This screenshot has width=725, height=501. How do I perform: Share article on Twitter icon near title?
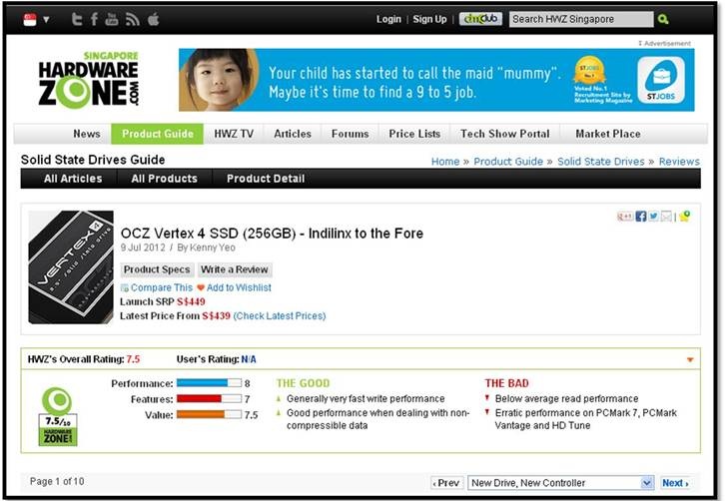(x=653, y=216)
